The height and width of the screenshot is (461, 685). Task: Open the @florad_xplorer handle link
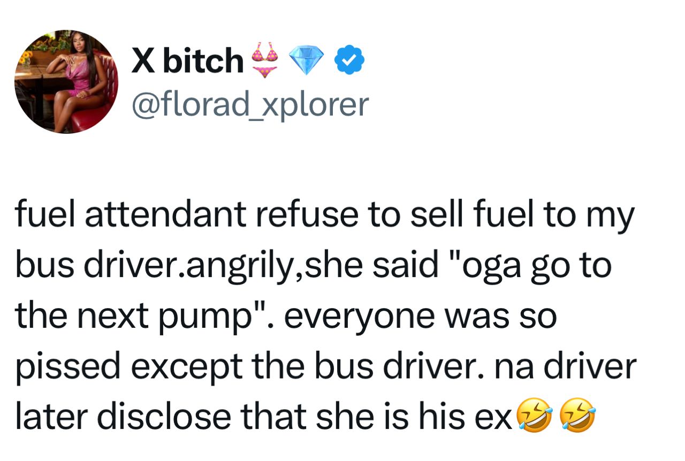tap(250, 103)
